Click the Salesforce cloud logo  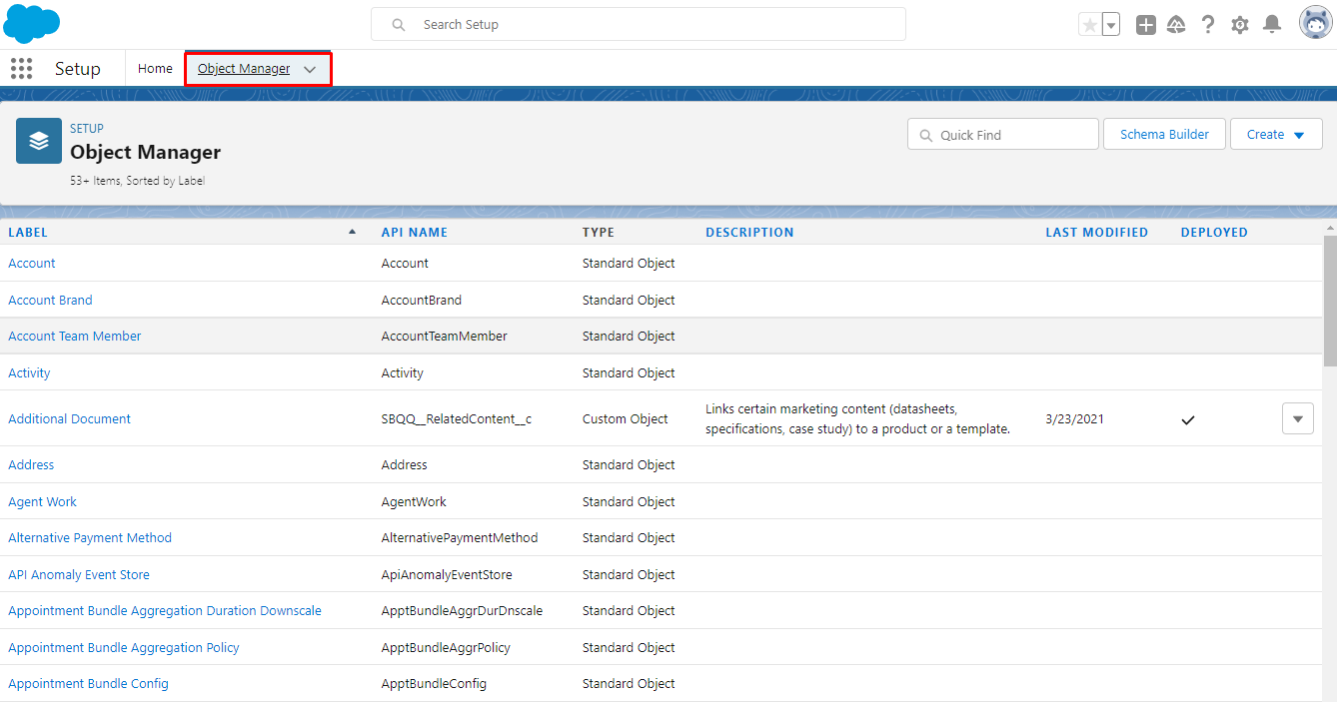pyautogui.click(x=32, y=23)
